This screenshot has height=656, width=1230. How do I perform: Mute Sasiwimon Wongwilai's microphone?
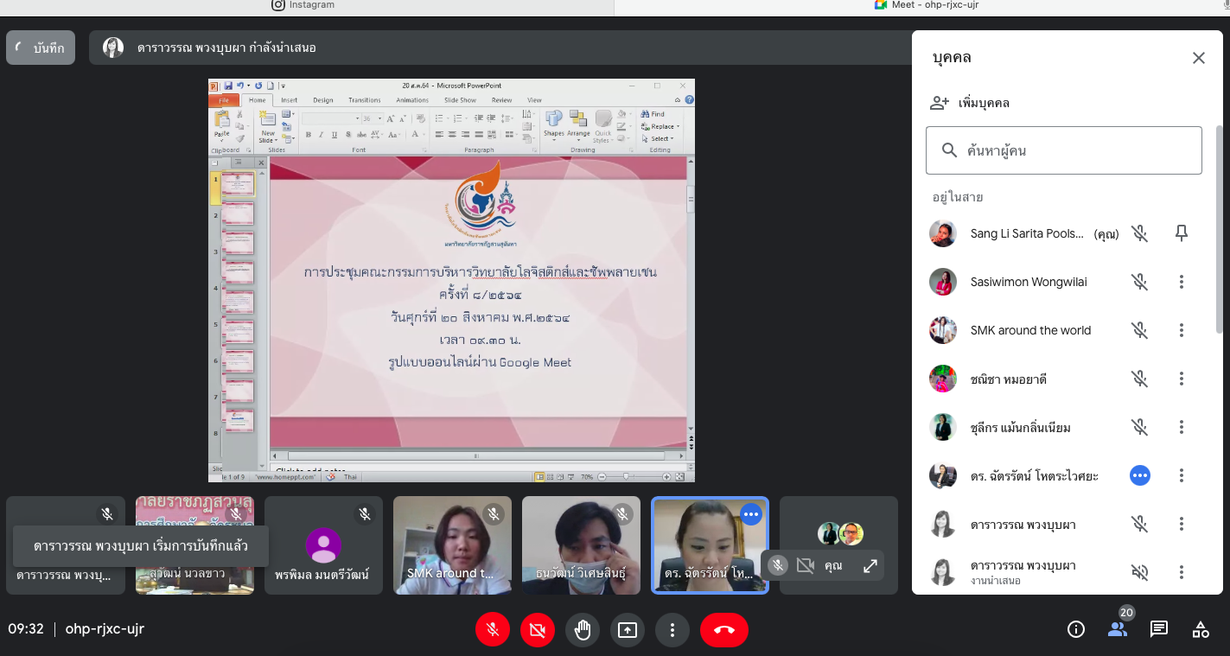[x=1140, y=282]
